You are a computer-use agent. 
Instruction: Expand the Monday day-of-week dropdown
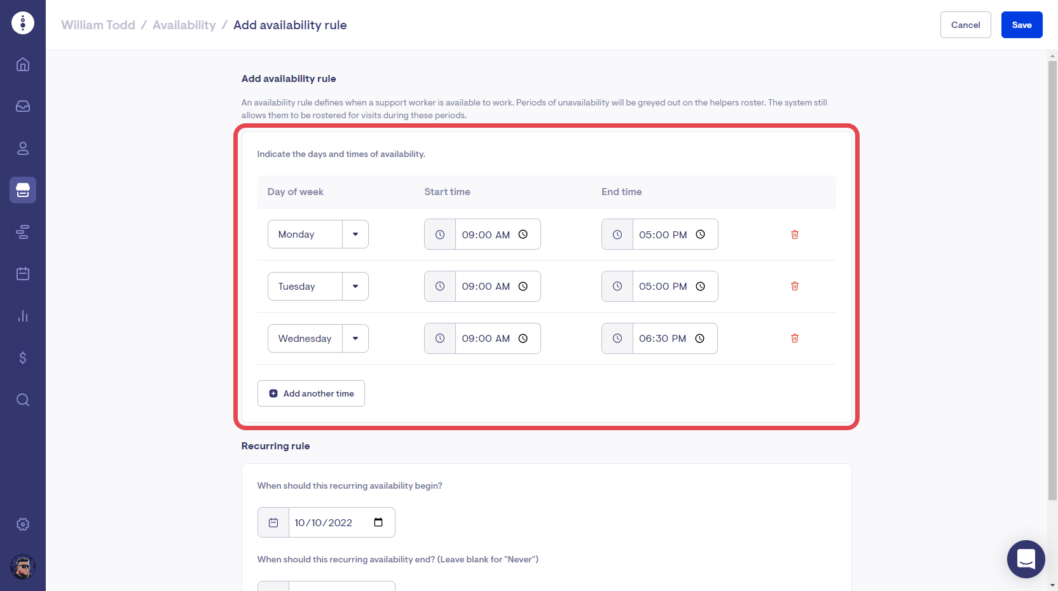point(355,234)
